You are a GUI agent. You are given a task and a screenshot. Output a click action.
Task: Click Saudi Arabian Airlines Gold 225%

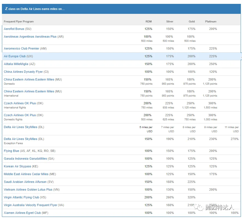[x=192, y=182]
